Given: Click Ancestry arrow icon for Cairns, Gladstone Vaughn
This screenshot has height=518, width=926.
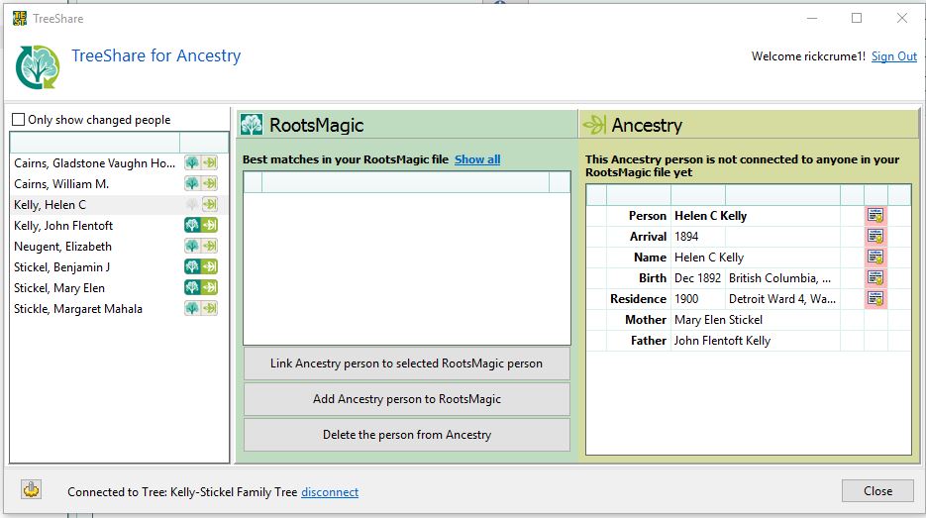Looking at the screenshot, I should click(209, 163).
